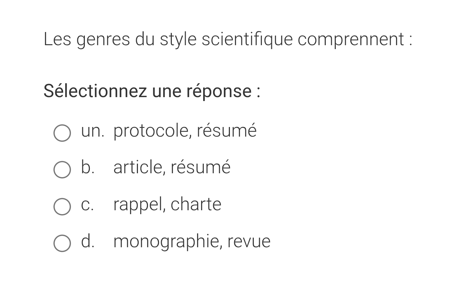Click the 'd.' option letter

(88, 241)
